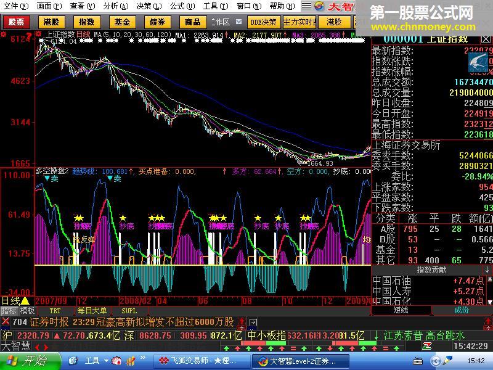Screen dimensions: 493x370
Task: Toggle the 日线 period selector at bottom left
Action: [10, 301]
